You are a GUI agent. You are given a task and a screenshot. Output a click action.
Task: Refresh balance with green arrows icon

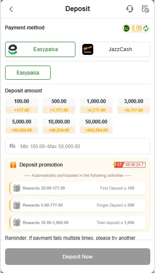[146, 28]
